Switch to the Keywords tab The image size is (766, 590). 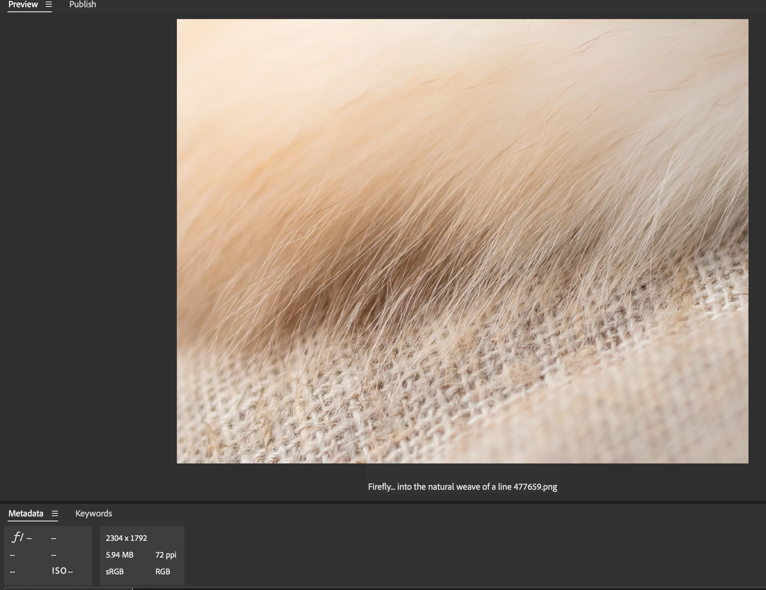(93, 513)
